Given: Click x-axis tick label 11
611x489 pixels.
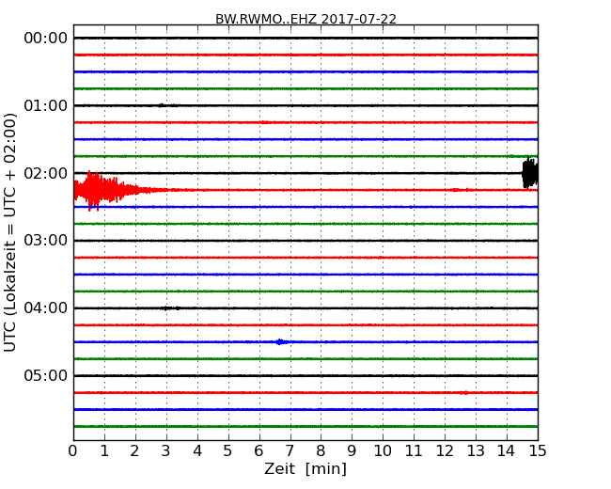Looking at the screenshot, I should click(414, 451).
